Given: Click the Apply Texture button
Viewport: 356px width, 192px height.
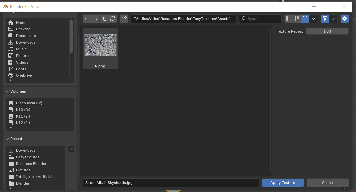Looking at the screenshot, I should [282, 182].
